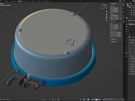
Task: Toggle the lock for Rotation X
Action: pos(121,15)
